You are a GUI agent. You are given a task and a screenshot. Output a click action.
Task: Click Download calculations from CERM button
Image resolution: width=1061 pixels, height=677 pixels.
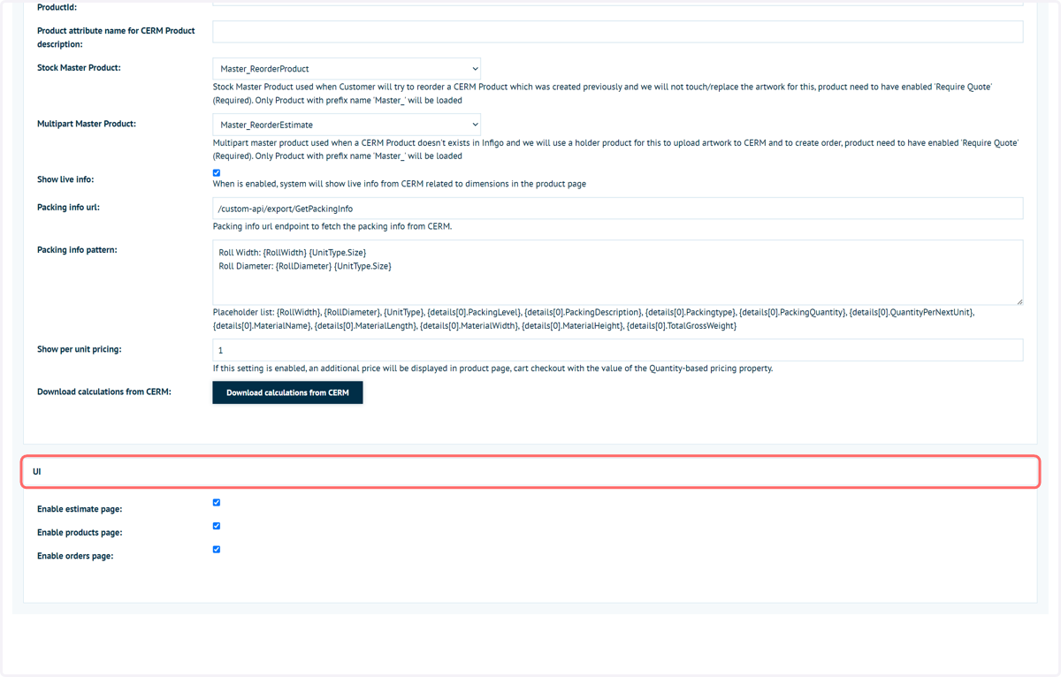tap(287, 392)
